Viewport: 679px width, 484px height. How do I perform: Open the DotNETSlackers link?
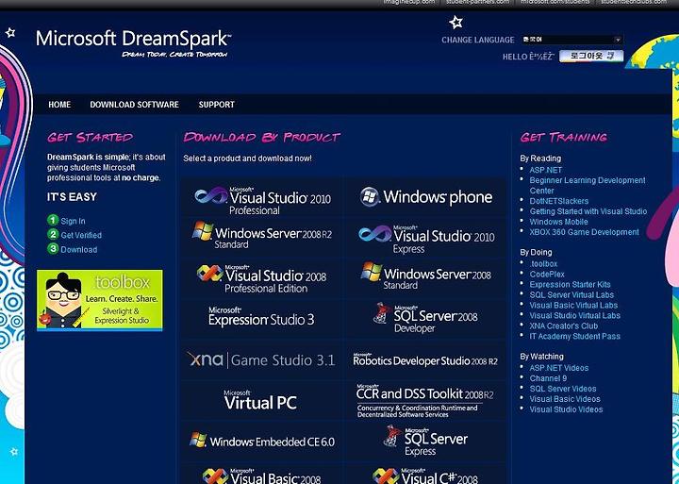559,201
